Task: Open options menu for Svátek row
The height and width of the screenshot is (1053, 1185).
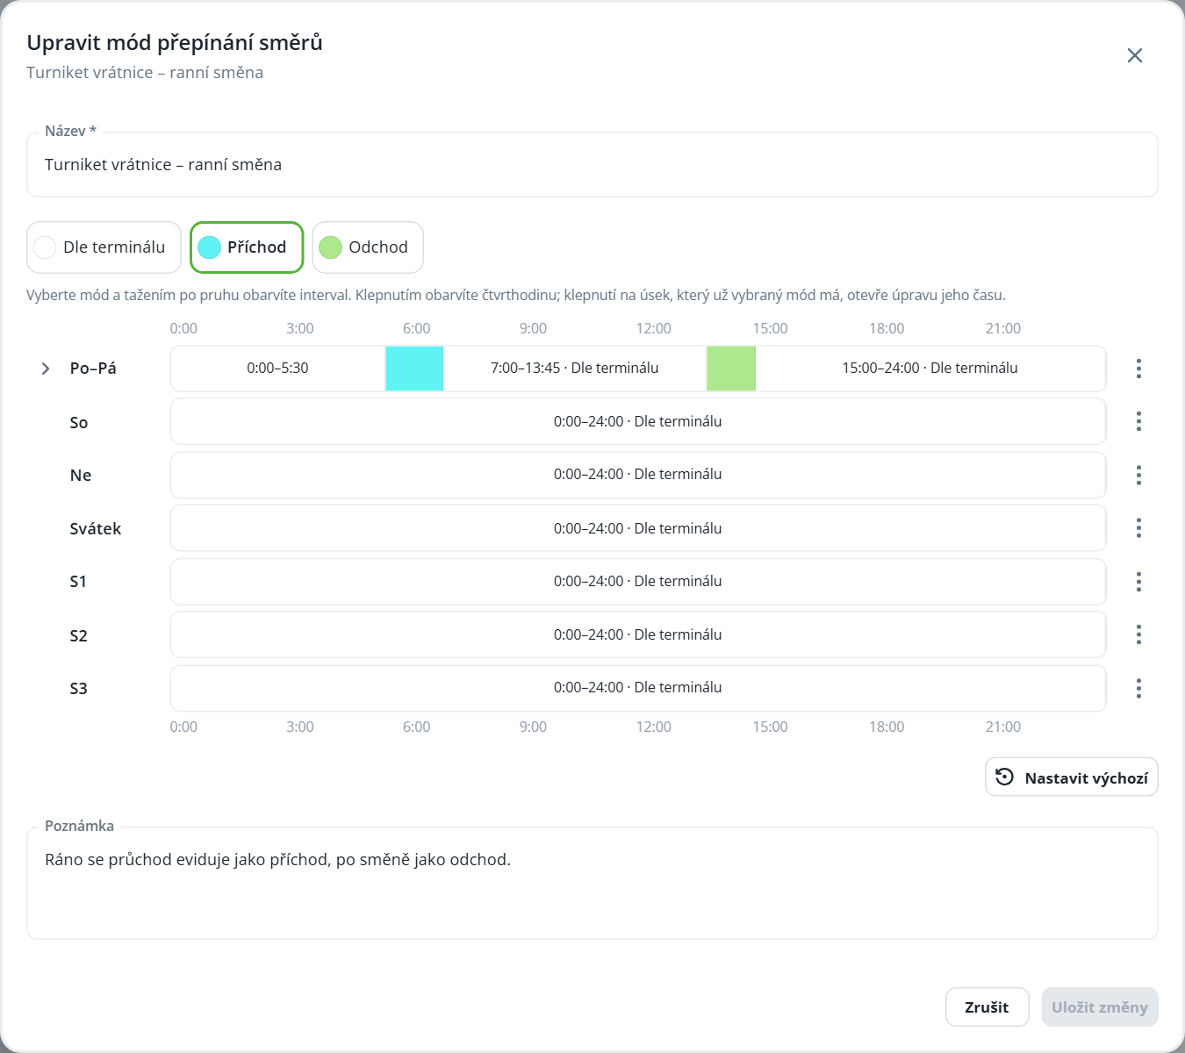Action: point(1138,527)
